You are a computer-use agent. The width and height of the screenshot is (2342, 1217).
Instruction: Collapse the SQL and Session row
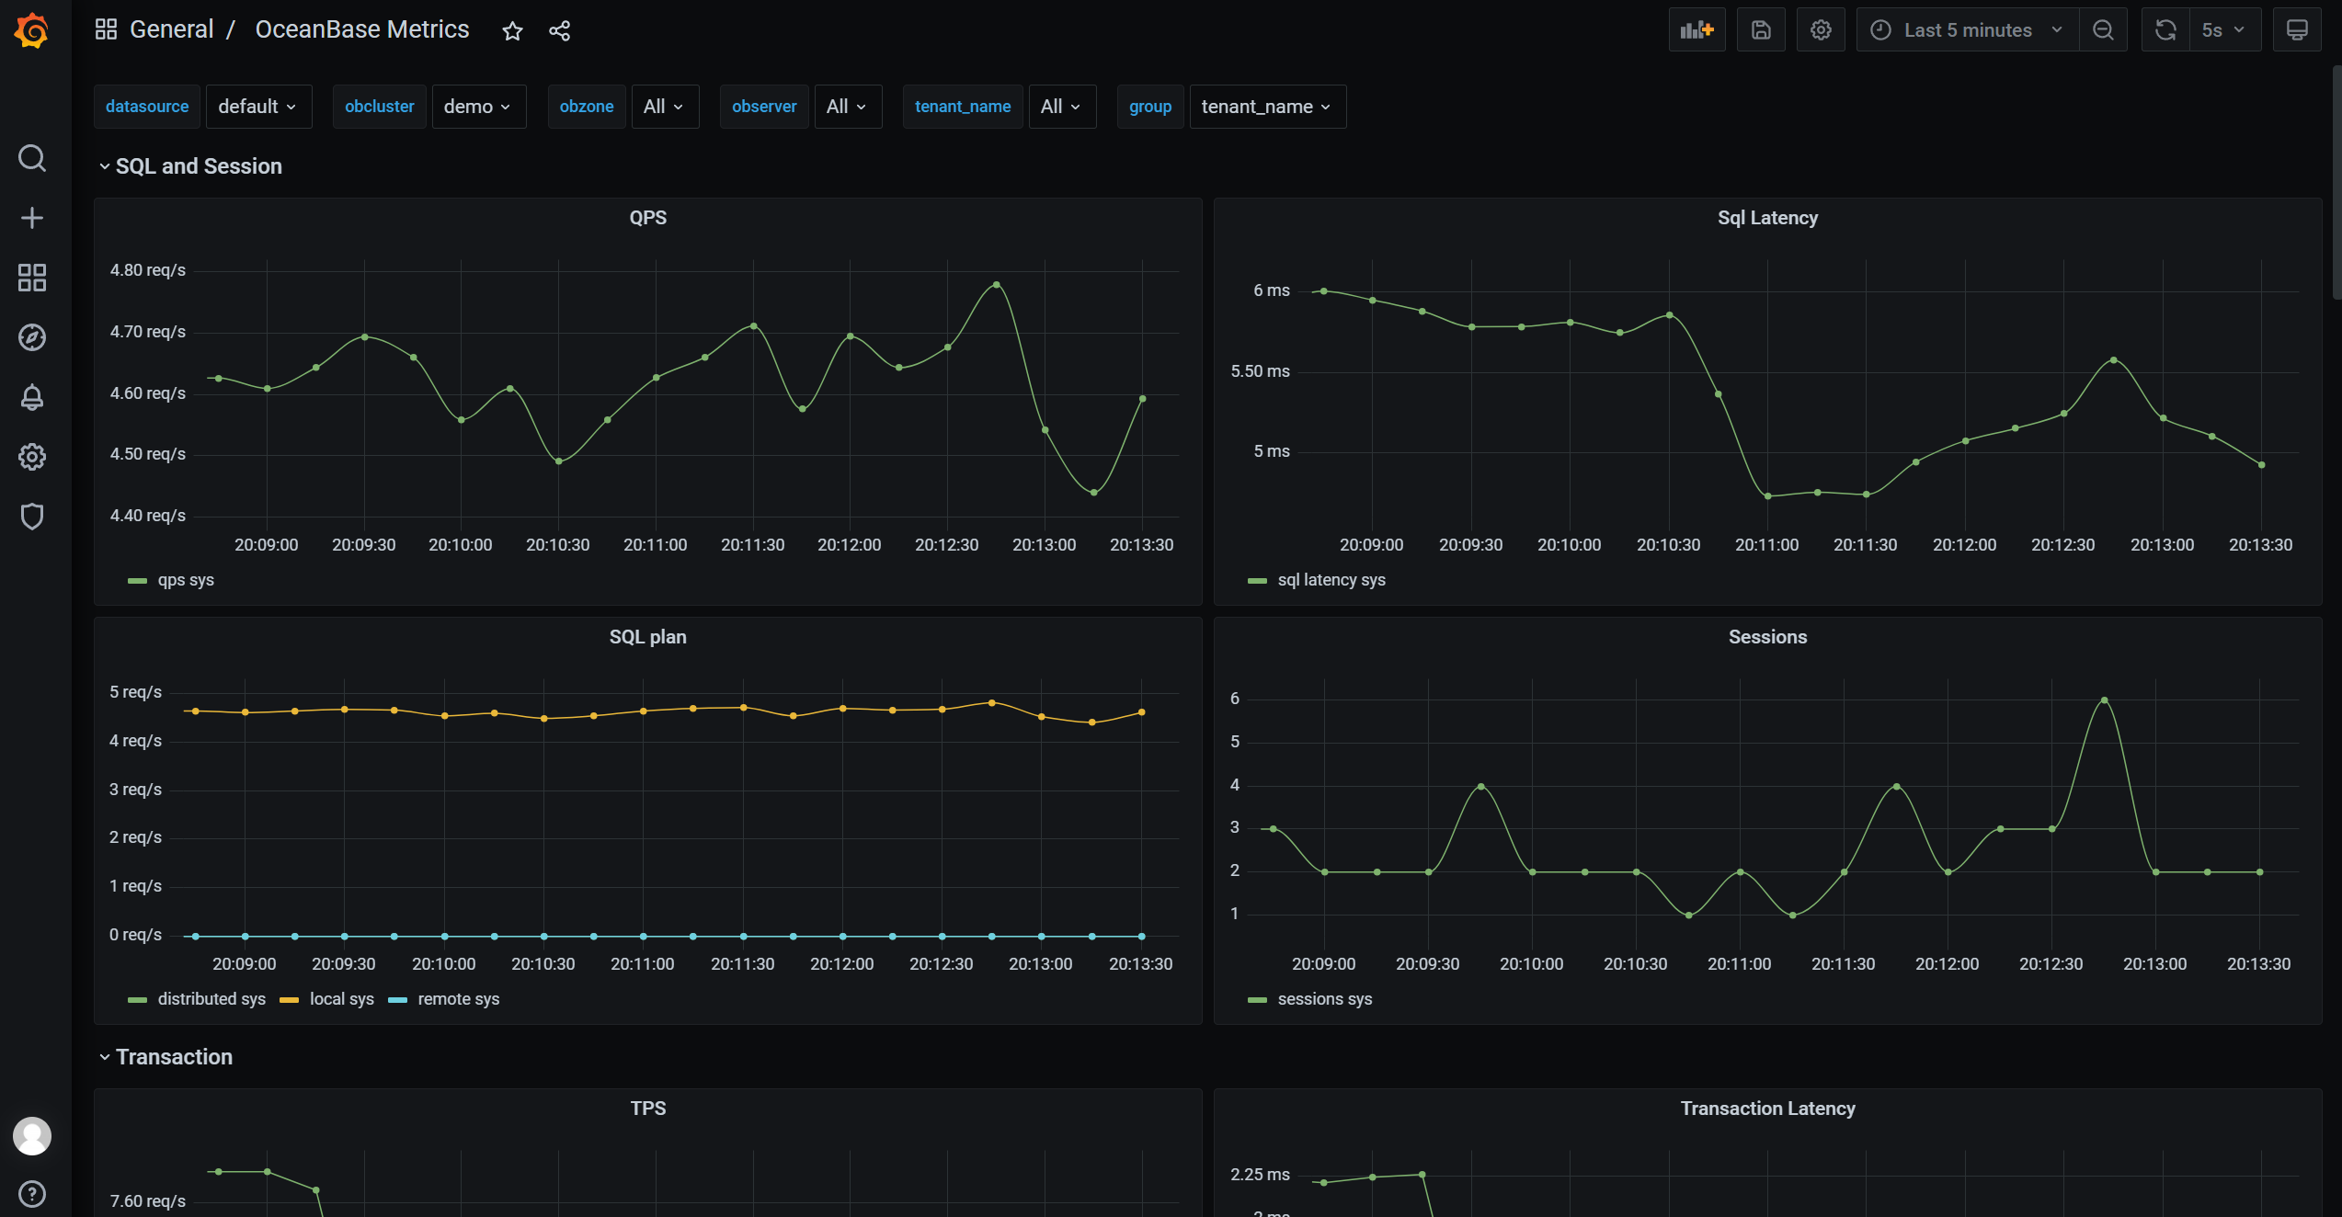(x=191, y=166)
